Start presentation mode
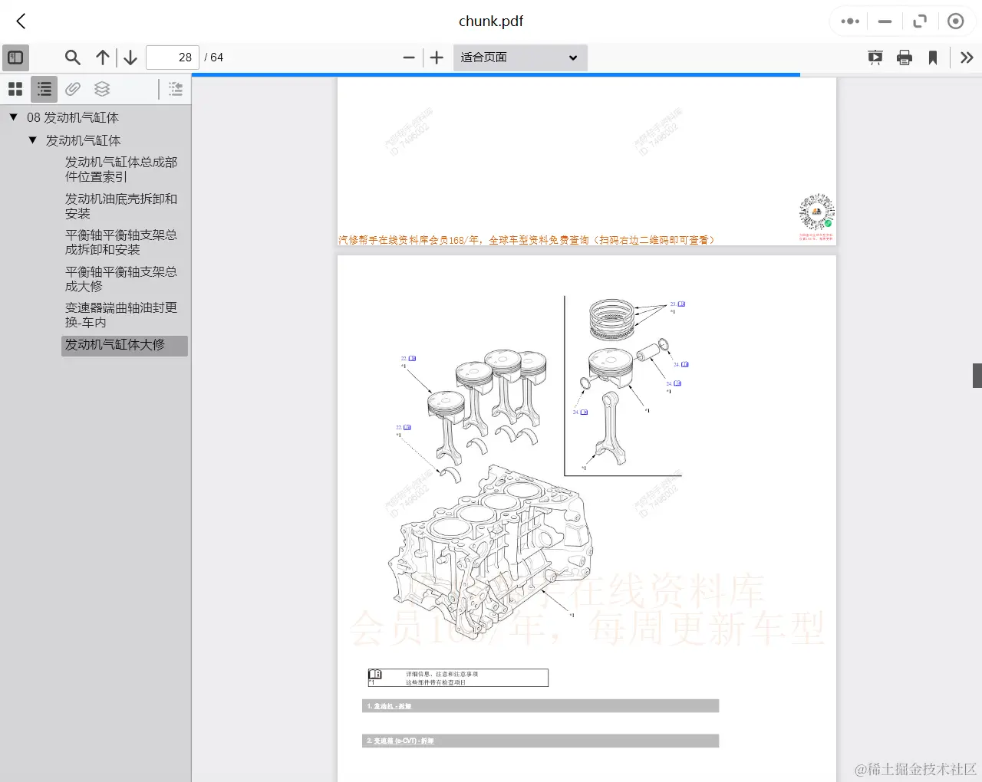 (x=875, y=58)
